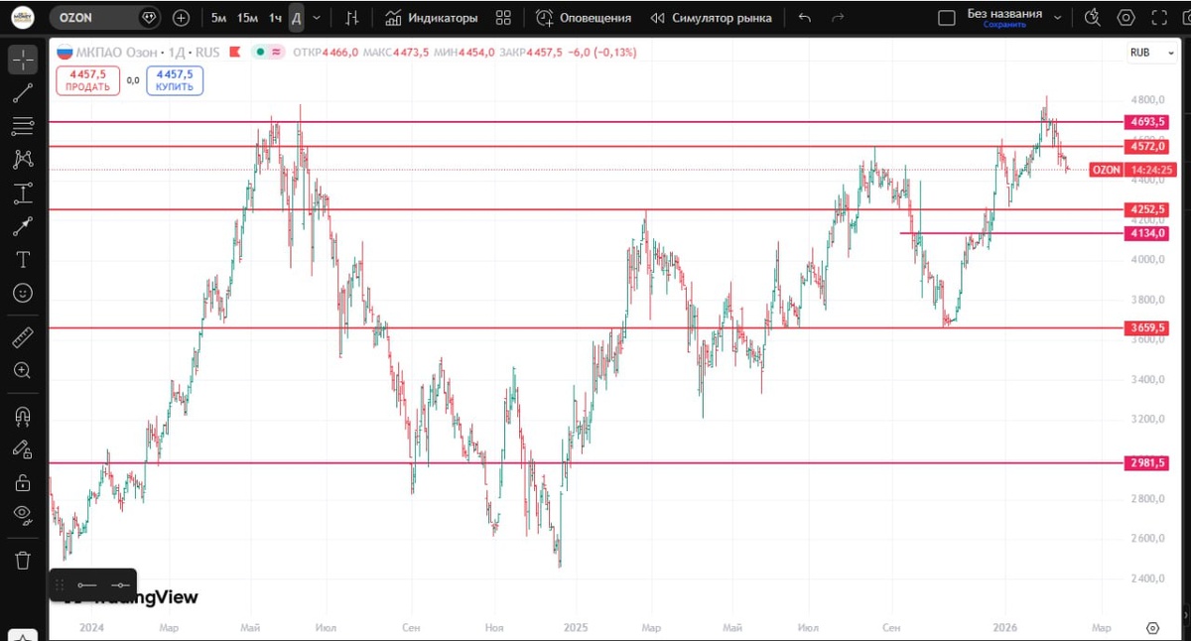Redo the last action
The image size is (1191, 641).
click(838, 18)
